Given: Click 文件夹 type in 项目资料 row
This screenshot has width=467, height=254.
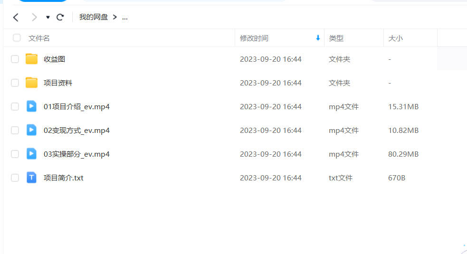Looking at the screenshot, I should pyautogui.click(x=340, y=83).
